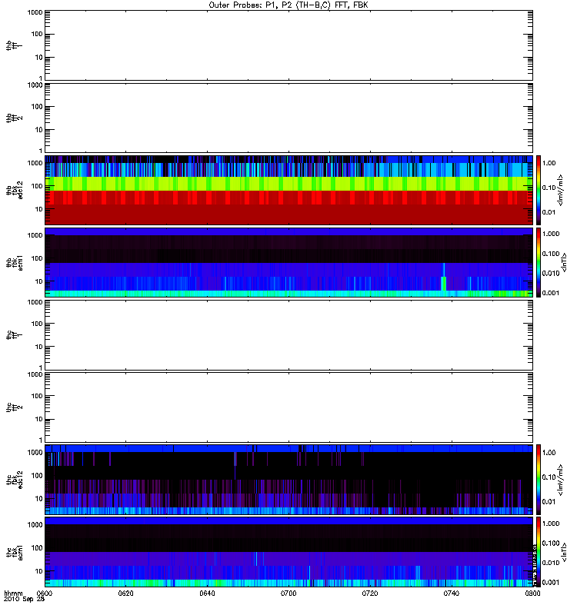Click the 1 y-axis label of thc fff 1 panel

[41, 367]
